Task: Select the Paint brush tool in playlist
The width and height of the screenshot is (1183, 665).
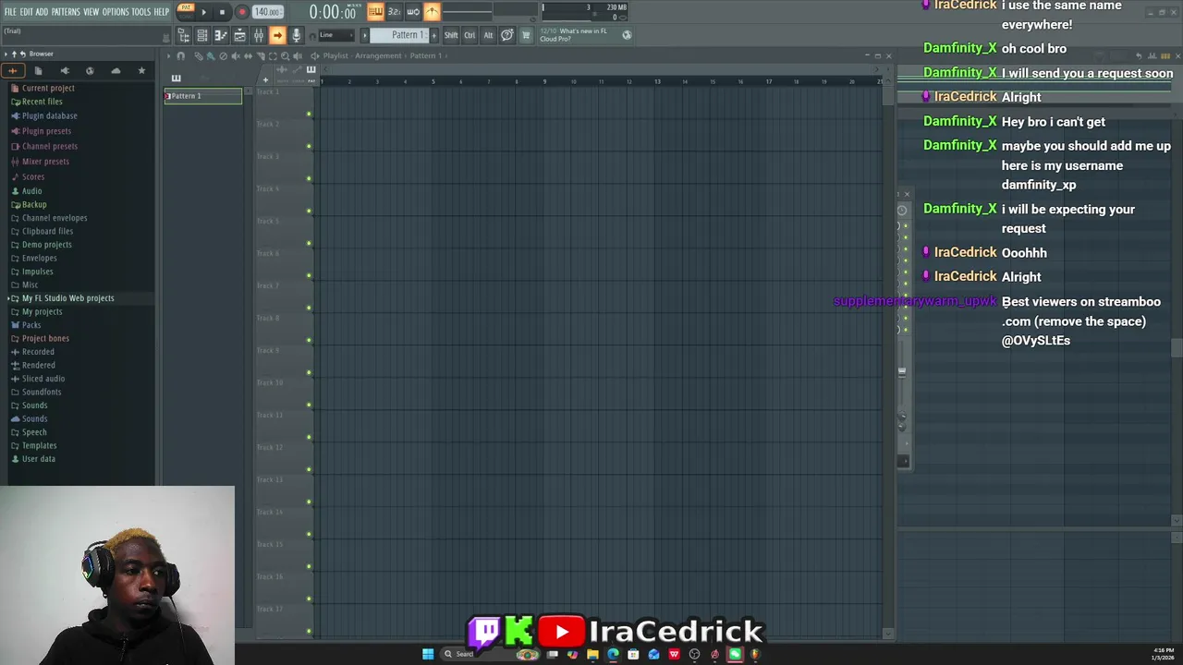Action: pos(211,56)
